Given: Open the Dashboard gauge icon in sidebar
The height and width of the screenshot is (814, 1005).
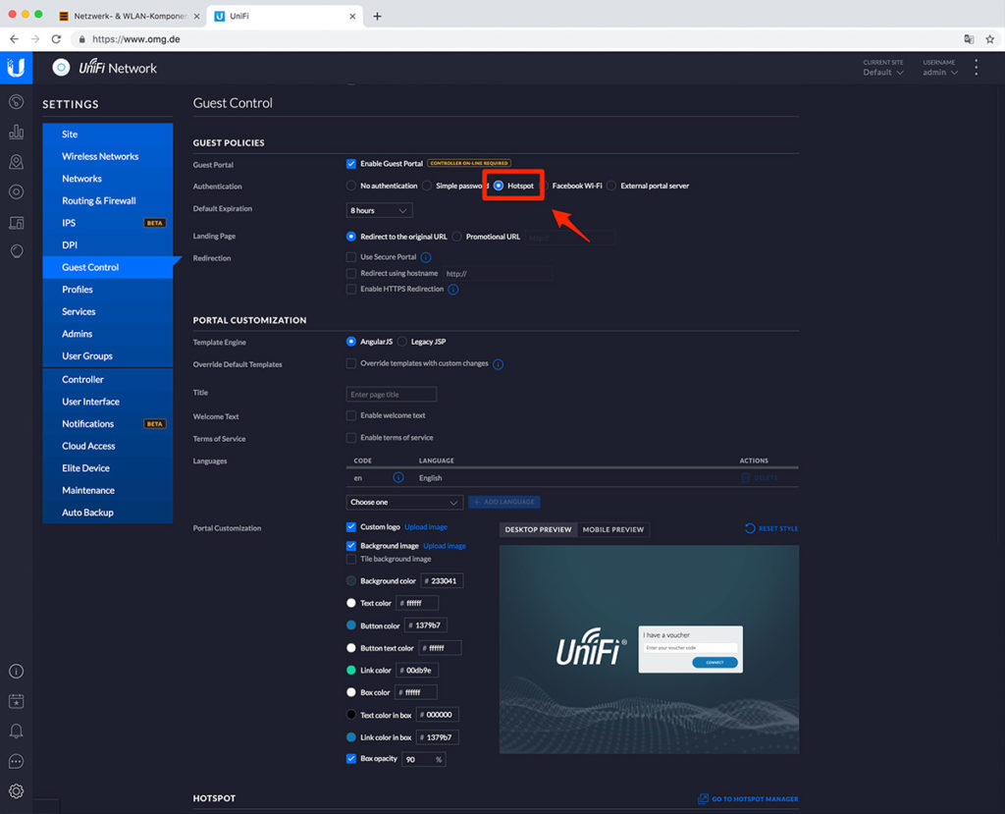Looking at the screenshot, I should (x=16, y=102).
